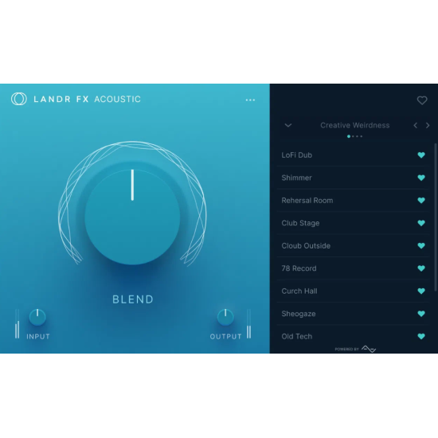Select the first page dot indicator
Image resolution: width=438 pixels, height=438 pixels.
[349, 136]
